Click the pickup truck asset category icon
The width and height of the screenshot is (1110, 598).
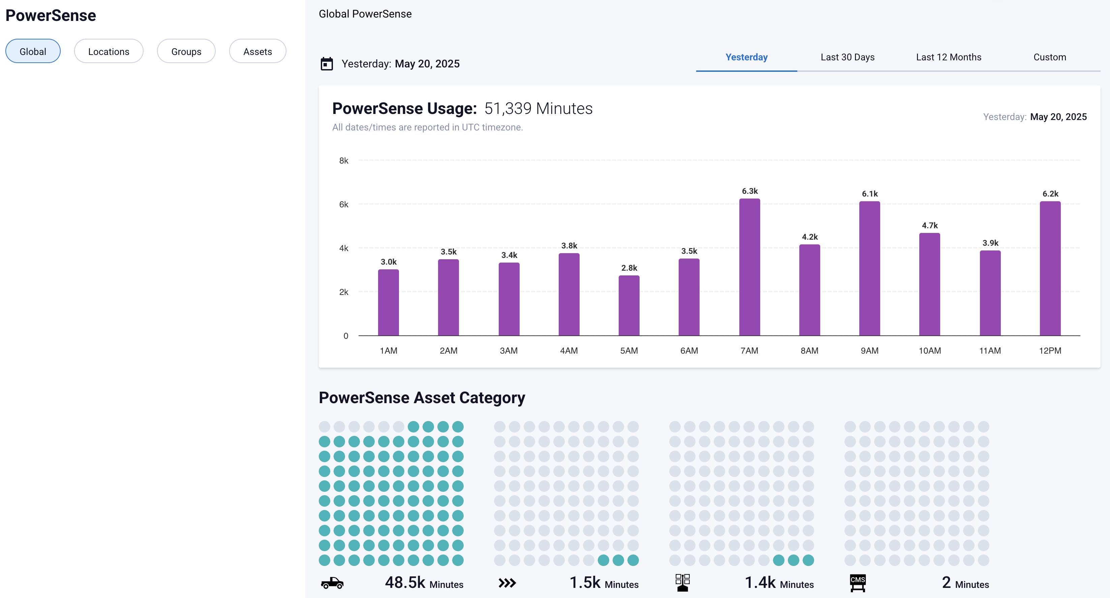tap(332, 584)
